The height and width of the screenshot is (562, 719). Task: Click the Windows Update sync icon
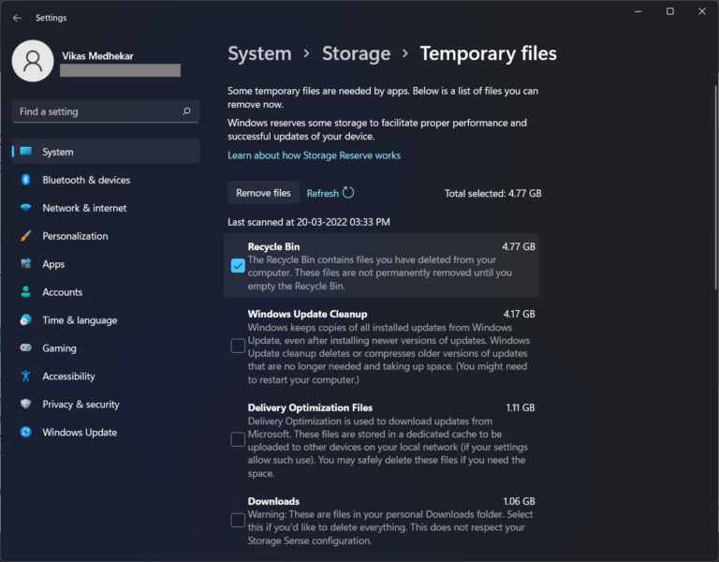(x=25, y=432)
